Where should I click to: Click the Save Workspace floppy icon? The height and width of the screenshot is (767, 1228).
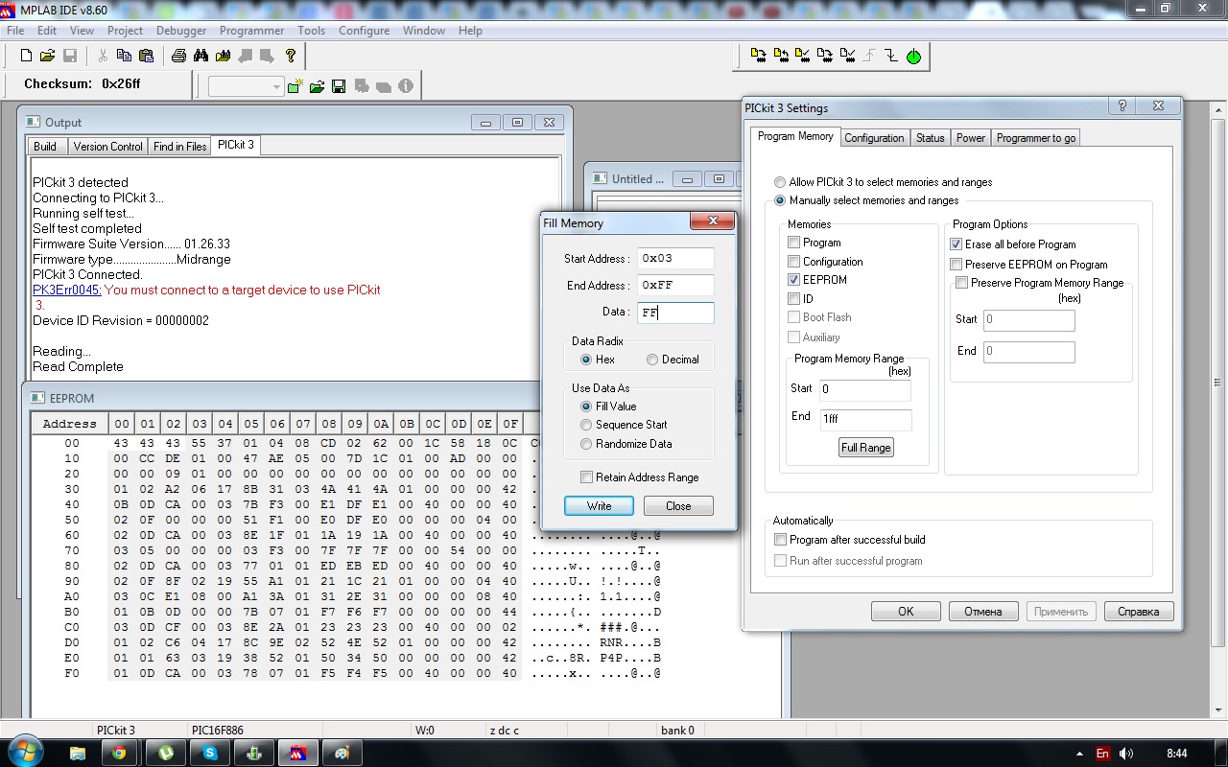(x=339, y=86)
